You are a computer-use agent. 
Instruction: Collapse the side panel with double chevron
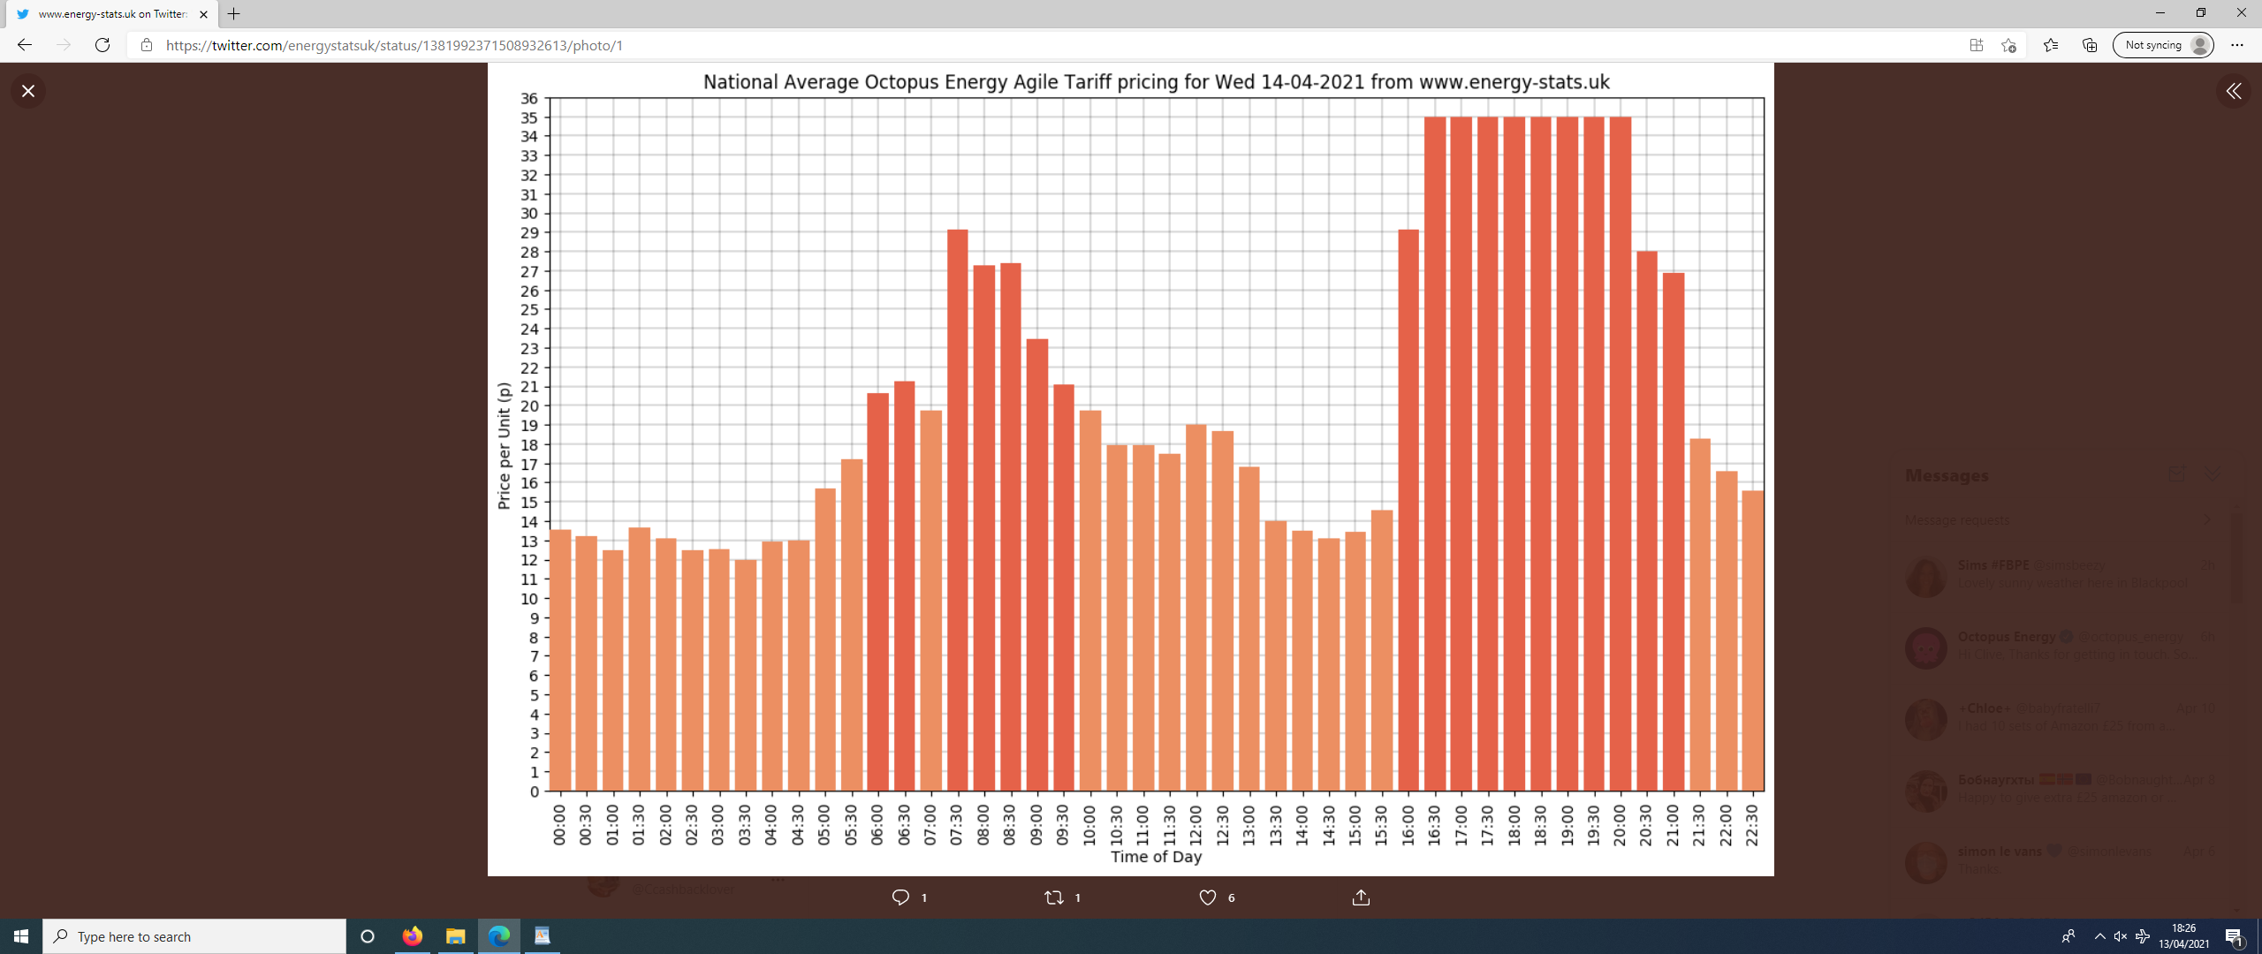pyautogui.click(x=2233, y=91)
